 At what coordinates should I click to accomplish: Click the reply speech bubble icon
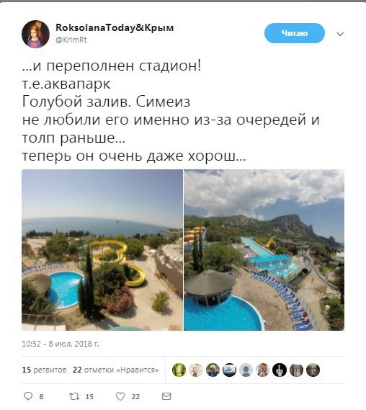(x=28, y=396)
